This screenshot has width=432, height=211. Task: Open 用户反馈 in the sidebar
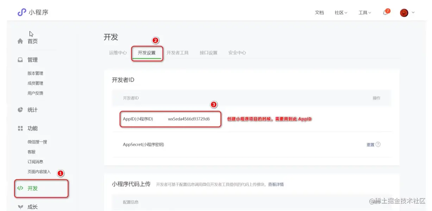coord(35,93)
